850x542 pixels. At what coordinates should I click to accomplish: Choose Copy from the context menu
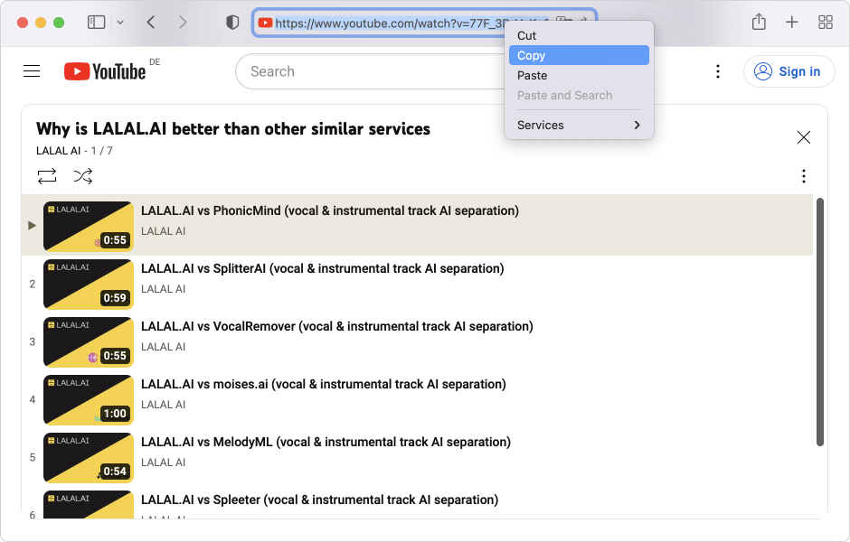(x=579, y=55)
